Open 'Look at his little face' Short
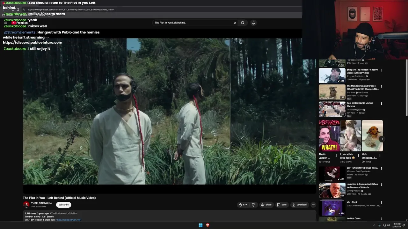 [x=351, y=135]
